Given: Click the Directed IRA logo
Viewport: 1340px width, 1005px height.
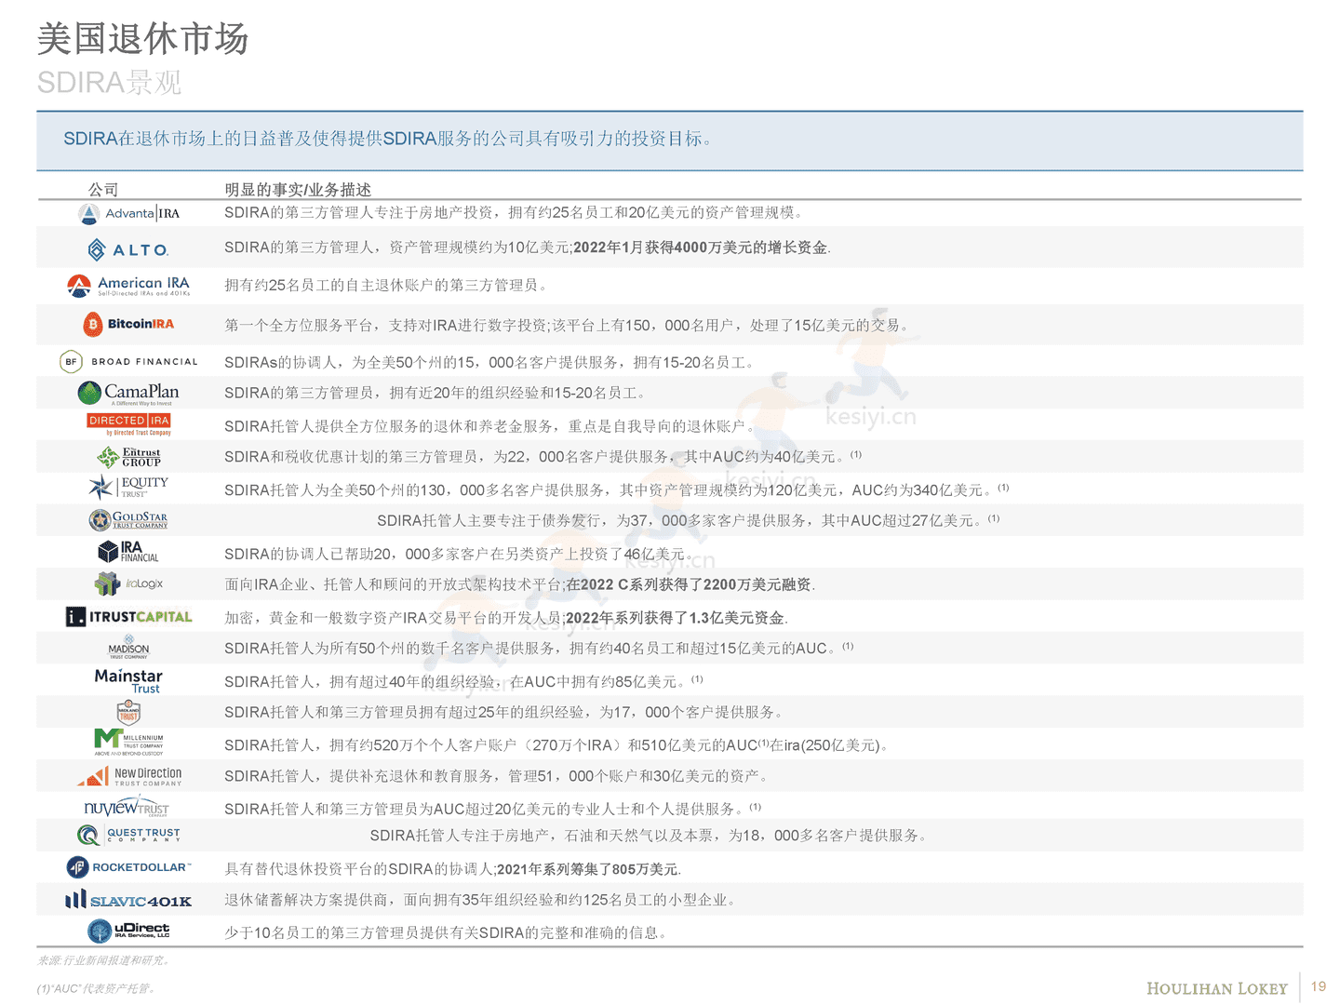Looking at the screenshot, I should point(129,424).
